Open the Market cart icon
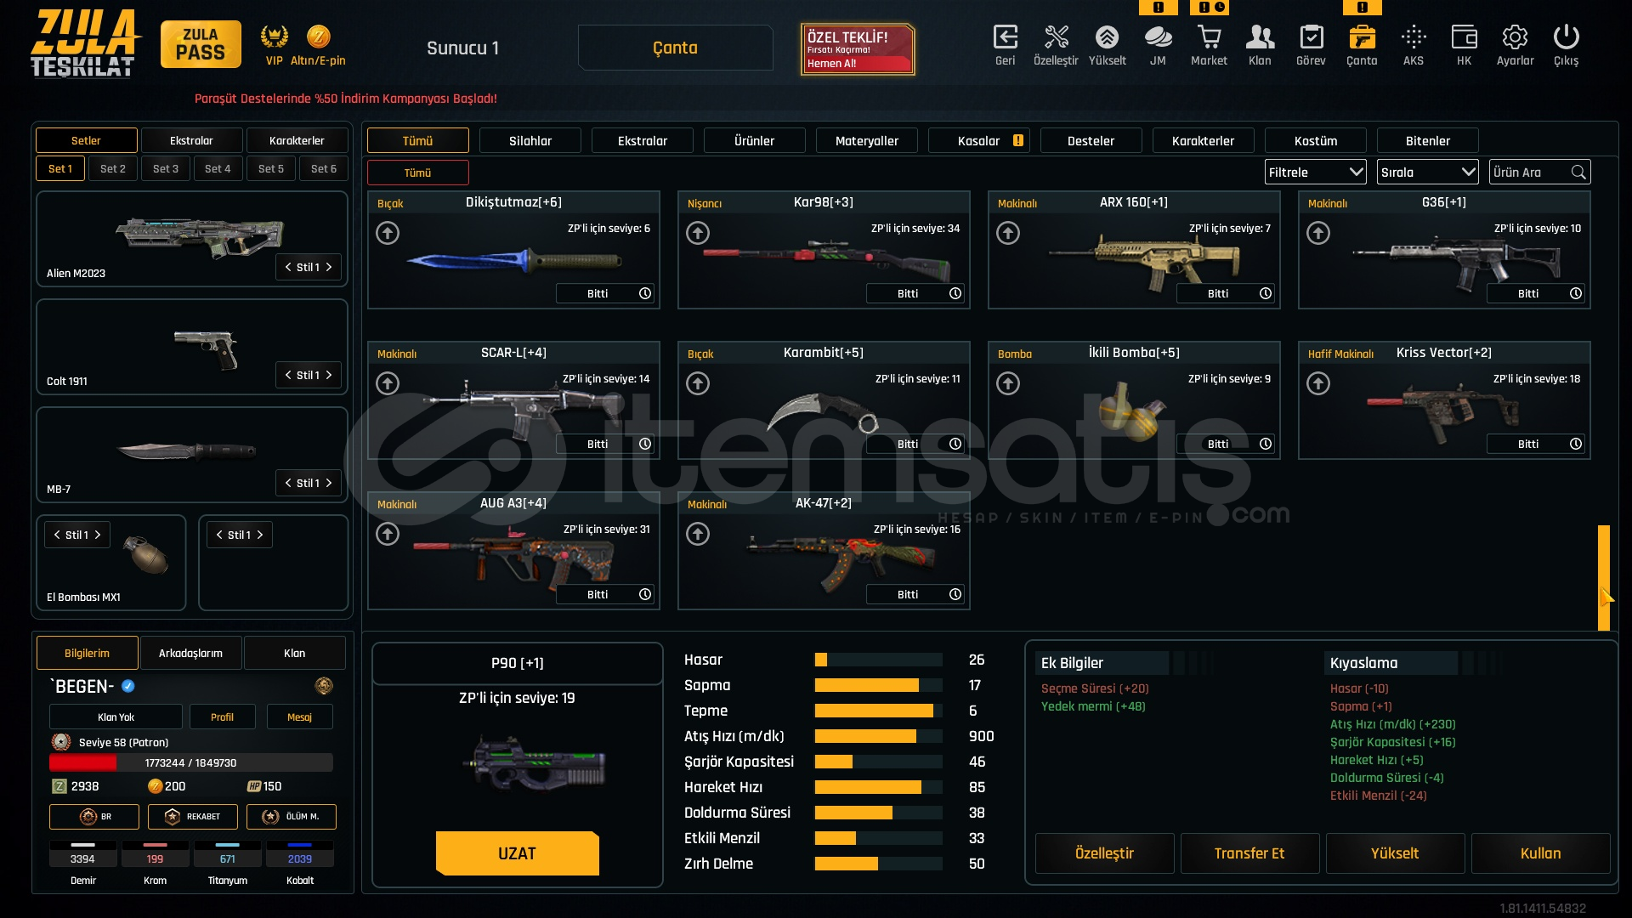 [x=1209, y=37]
